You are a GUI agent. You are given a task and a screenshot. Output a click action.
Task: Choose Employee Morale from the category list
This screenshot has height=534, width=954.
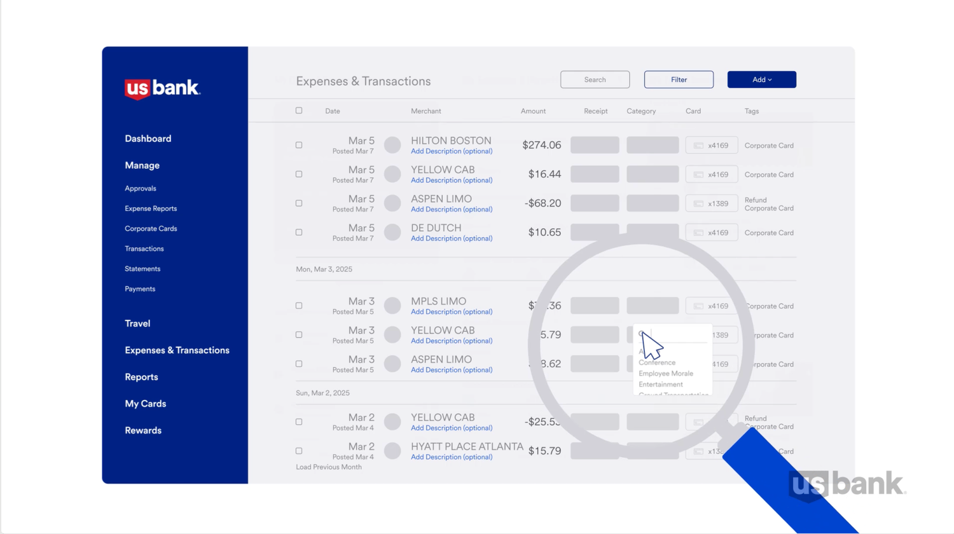click(666, 374)
